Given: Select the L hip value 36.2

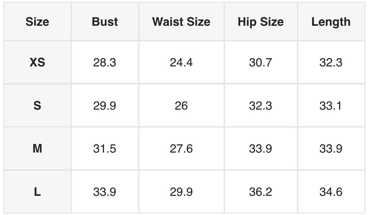Looking at the screenshot, I should 261,192.
